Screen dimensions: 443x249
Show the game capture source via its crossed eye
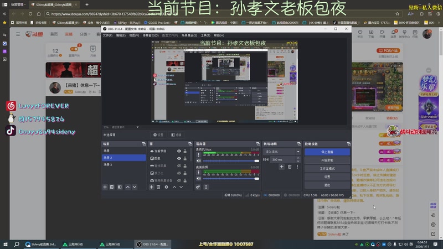(179, 165)
